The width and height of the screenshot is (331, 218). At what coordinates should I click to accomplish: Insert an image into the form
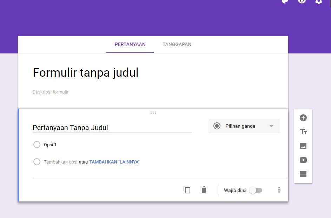[x=303, y=146]
